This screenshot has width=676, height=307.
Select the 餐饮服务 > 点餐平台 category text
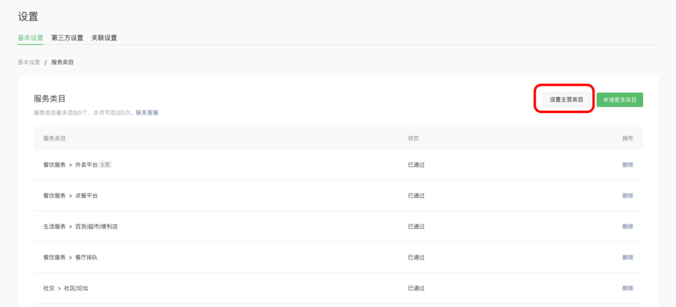tap(71, 195)
